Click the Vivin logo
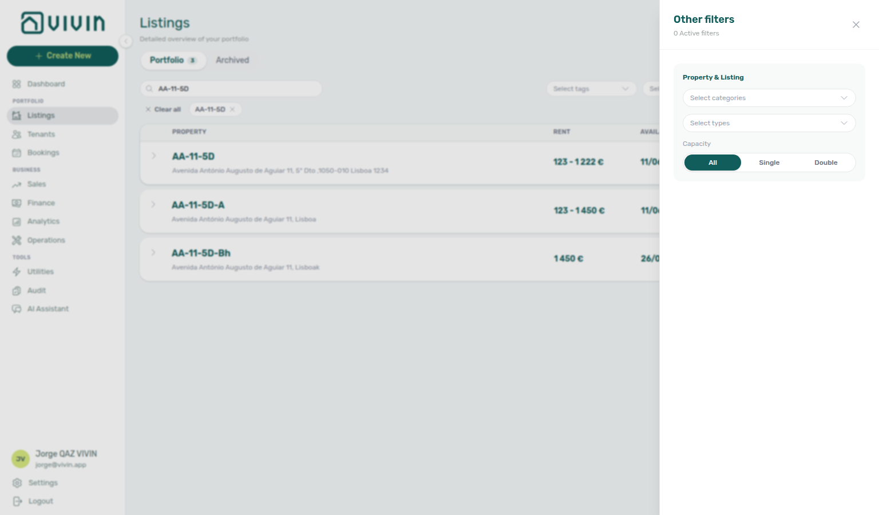879x515 pixels. pos(63,23)
